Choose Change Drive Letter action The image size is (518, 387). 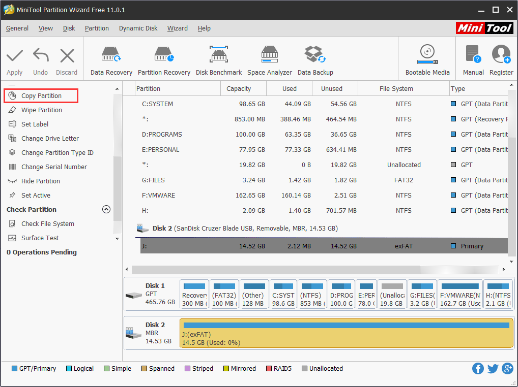[x=50, y=139]
